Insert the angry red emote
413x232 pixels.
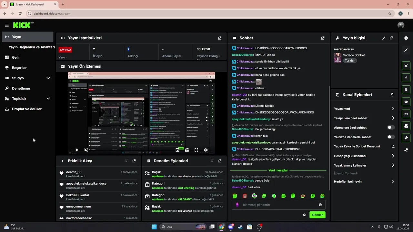coord(245,196)
